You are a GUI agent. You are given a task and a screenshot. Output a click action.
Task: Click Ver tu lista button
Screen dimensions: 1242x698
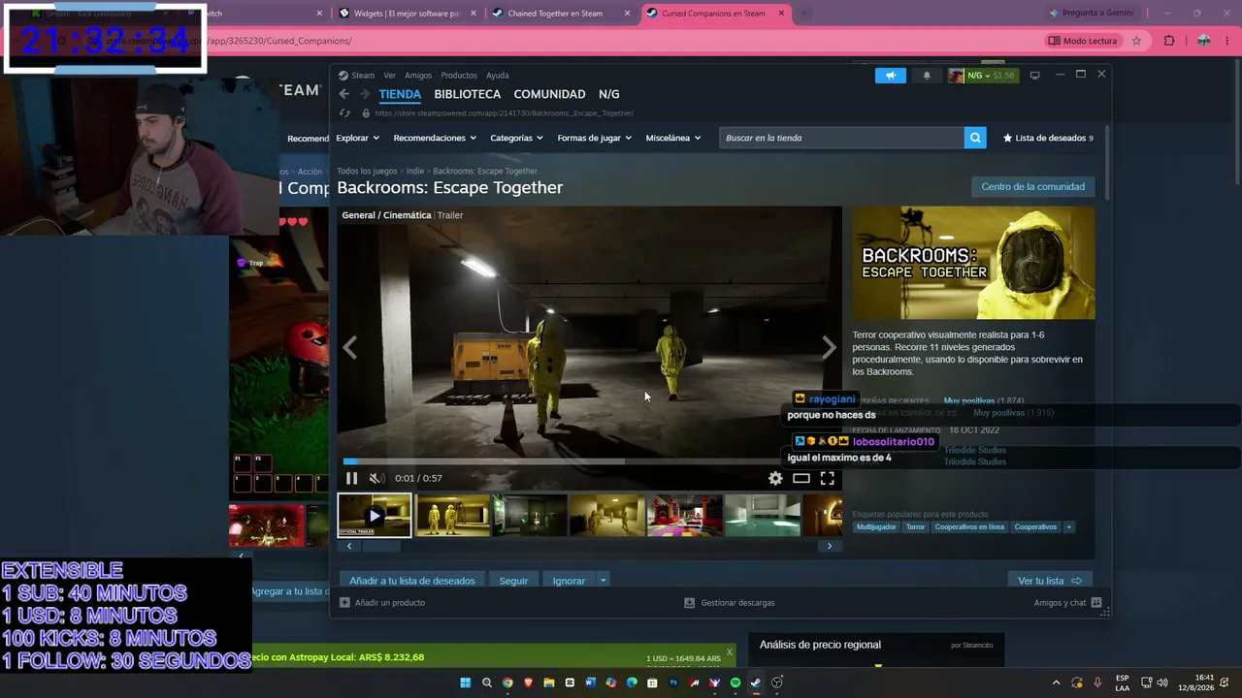[1050, 581]
